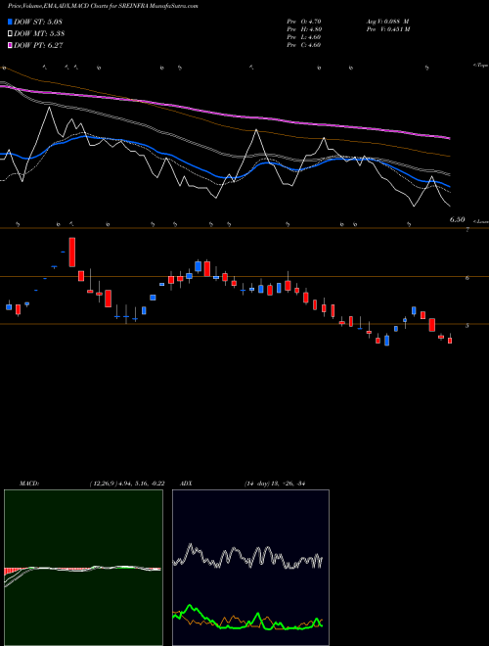Screen dimensions: 489x646
Task: Click the white DOW MT legend swatch
Action: [x=11, y=34]
